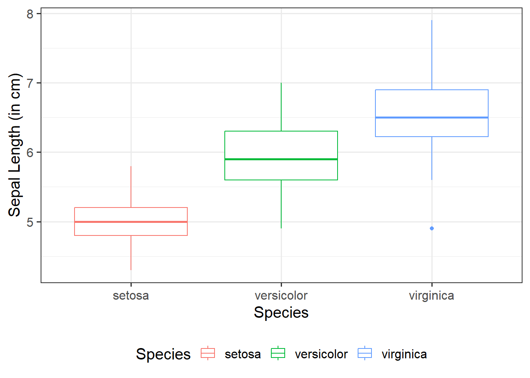The width and height of the screenshot is (530, 378).
Task: Click the setosa upper whisker line
Action: [131, 187]
